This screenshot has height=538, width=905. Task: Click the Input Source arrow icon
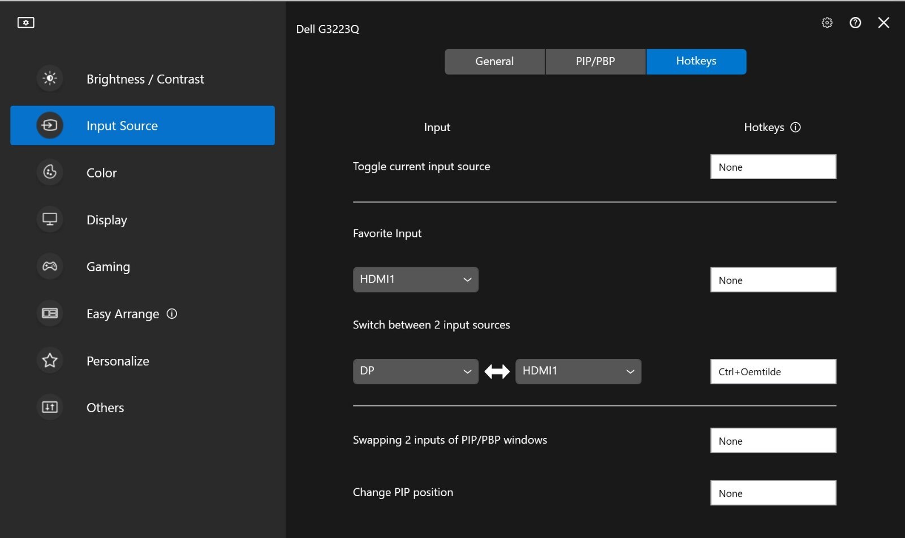click(50, 125)
